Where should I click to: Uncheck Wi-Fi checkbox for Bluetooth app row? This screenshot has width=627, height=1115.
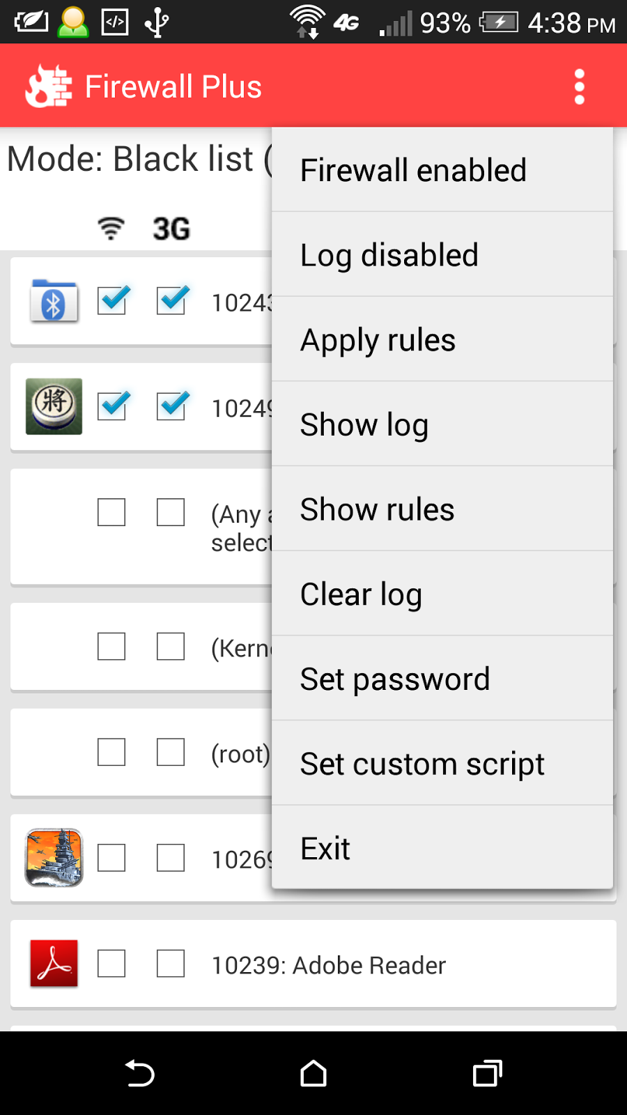[x=111, y=300]
